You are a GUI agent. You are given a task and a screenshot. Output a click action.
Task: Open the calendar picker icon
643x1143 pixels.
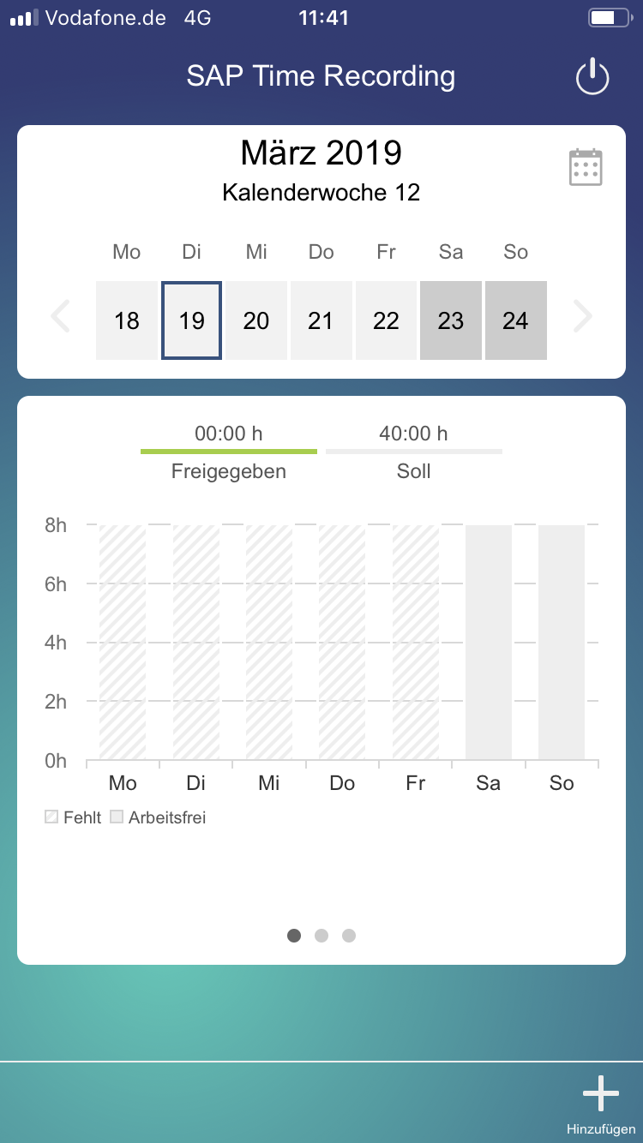[x=586, y=167]
